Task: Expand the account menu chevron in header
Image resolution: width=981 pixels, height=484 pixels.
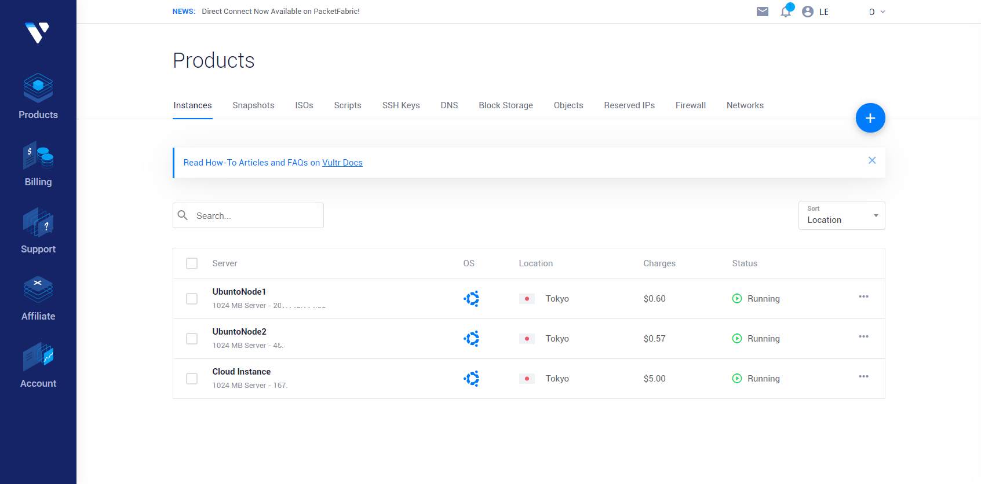Action: [x=882, y=12]
